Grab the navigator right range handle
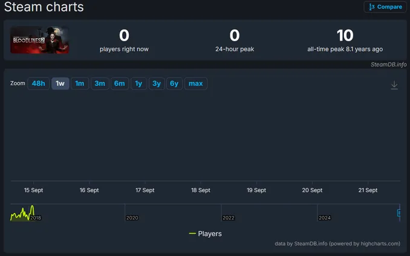The width and height of the screenshot is (410, 256). pyautogui.click(x=399, y=213)
